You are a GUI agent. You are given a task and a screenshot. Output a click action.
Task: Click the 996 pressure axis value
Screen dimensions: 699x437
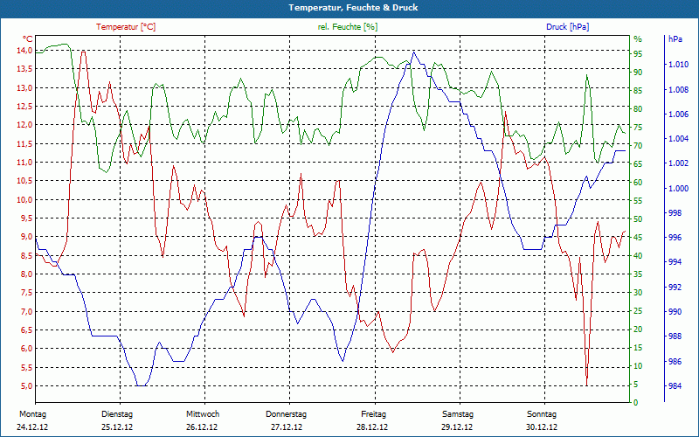[x=675, y=238]
